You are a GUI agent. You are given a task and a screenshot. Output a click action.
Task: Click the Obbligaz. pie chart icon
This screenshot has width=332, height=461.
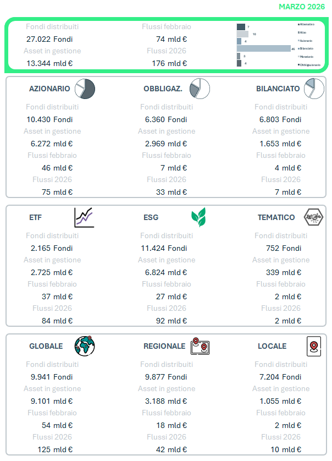pyautogui.click(x=200, y=89)
